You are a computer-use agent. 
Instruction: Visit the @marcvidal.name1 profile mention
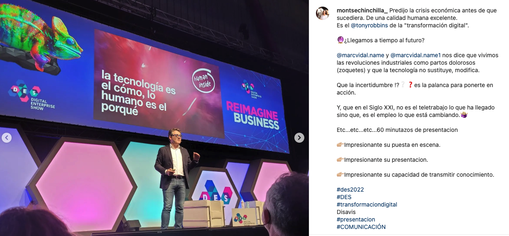point(416,55)
